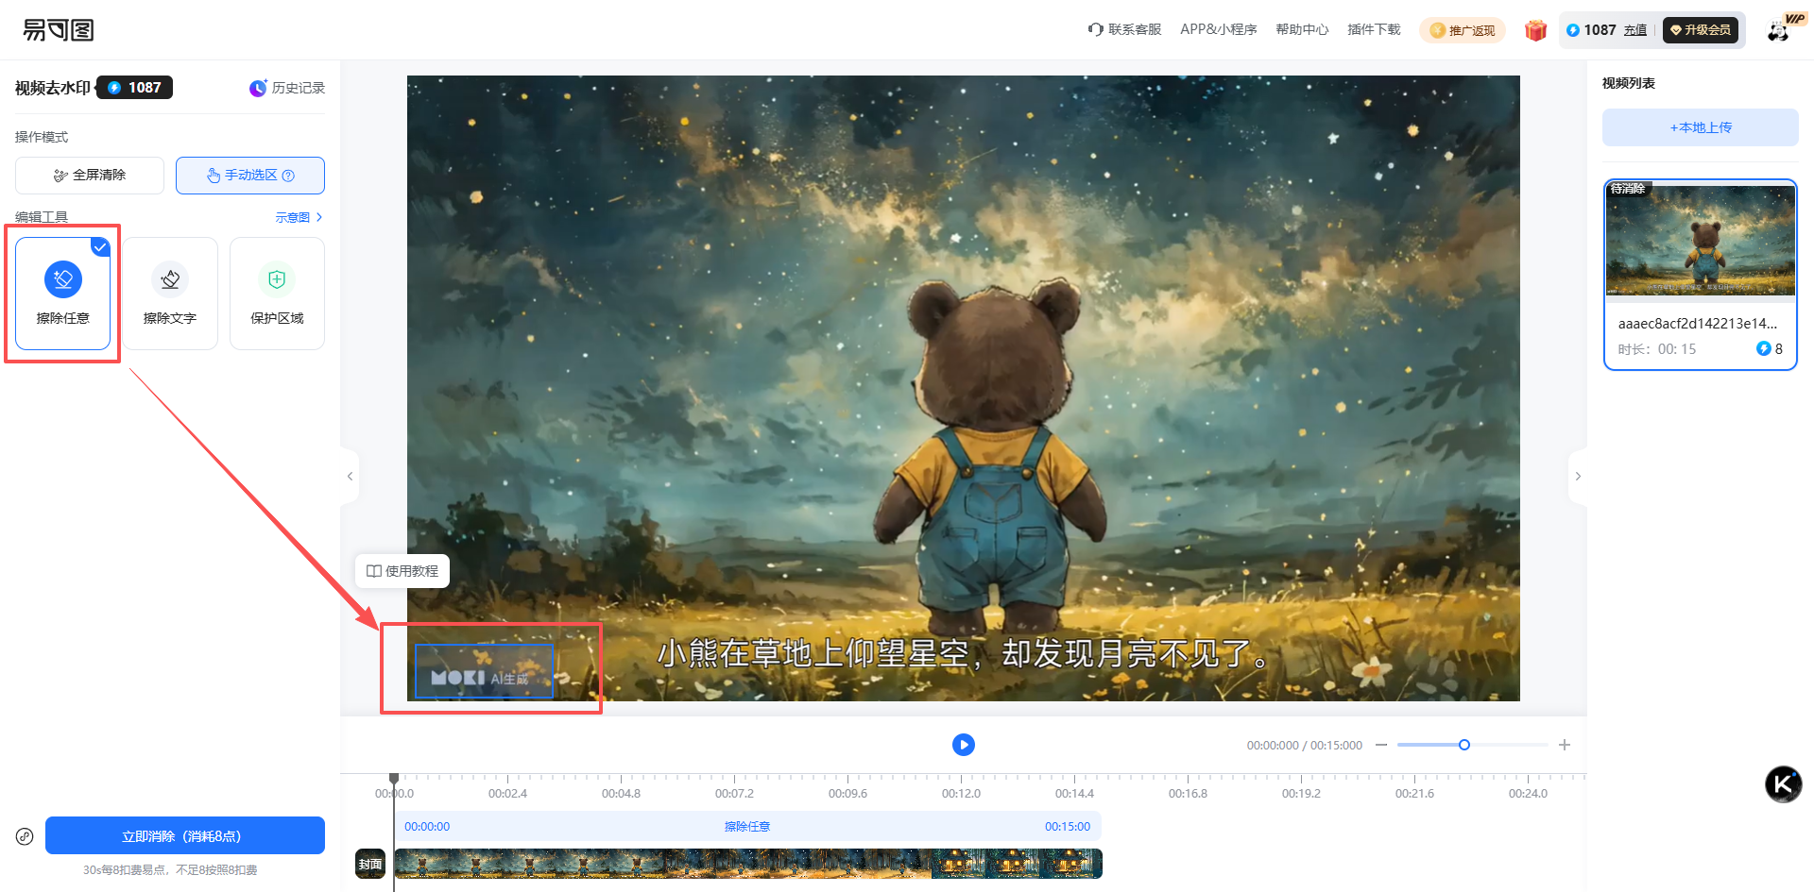This screenshot has width=1814, height=892.
Task: Click the red gift box icon
Action: pyautogui.click(x=1535, y=30)
